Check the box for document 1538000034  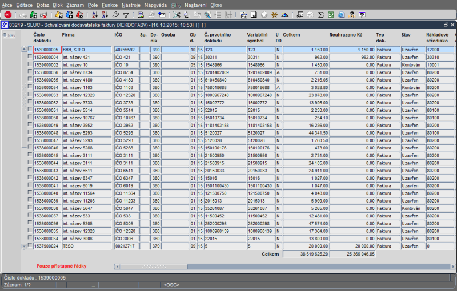(30, 238)
